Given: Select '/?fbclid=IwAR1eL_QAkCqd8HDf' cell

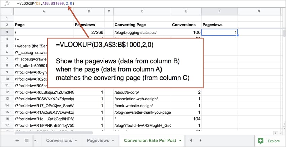Looking at the screenshot, I should coord(44,119).
